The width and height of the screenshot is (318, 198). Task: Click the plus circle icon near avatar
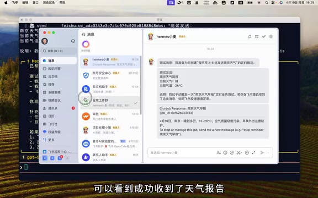click(x=73, y=41)
